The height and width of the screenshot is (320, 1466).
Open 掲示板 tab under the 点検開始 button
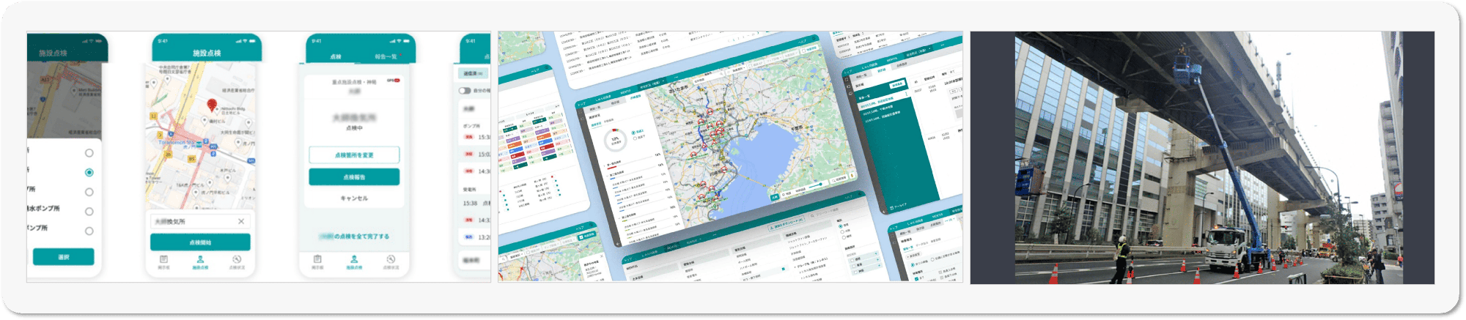[163, 262]
